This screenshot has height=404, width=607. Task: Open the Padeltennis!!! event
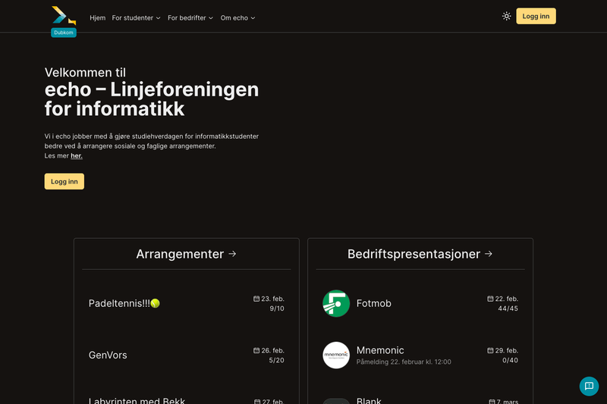click(186, 303)
